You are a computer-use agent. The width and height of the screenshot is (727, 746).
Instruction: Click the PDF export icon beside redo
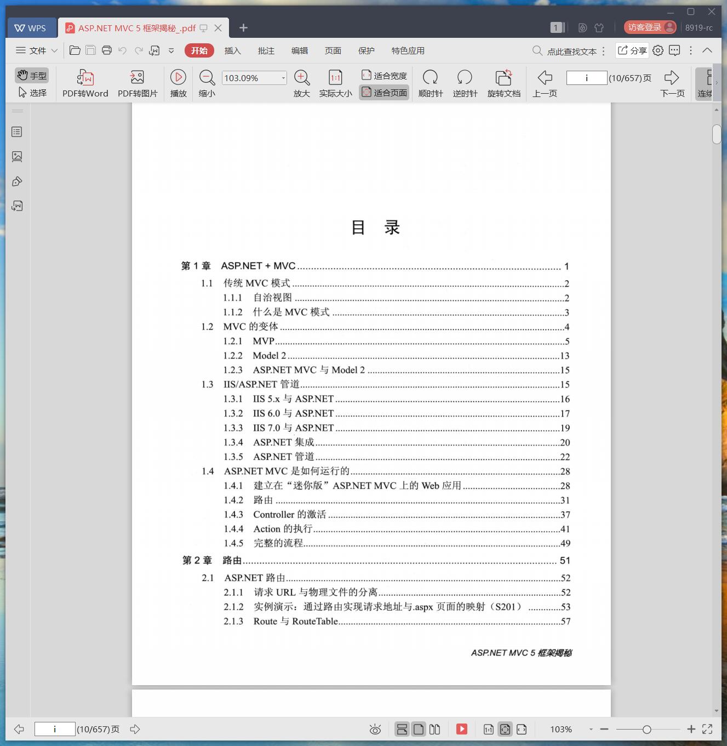point(154,50)
